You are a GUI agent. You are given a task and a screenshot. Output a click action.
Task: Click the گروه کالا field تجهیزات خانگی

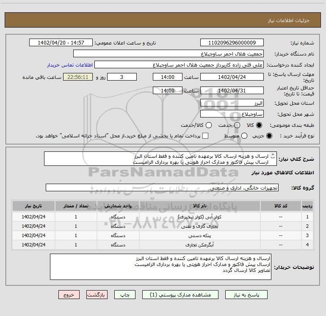pos(162,187)
